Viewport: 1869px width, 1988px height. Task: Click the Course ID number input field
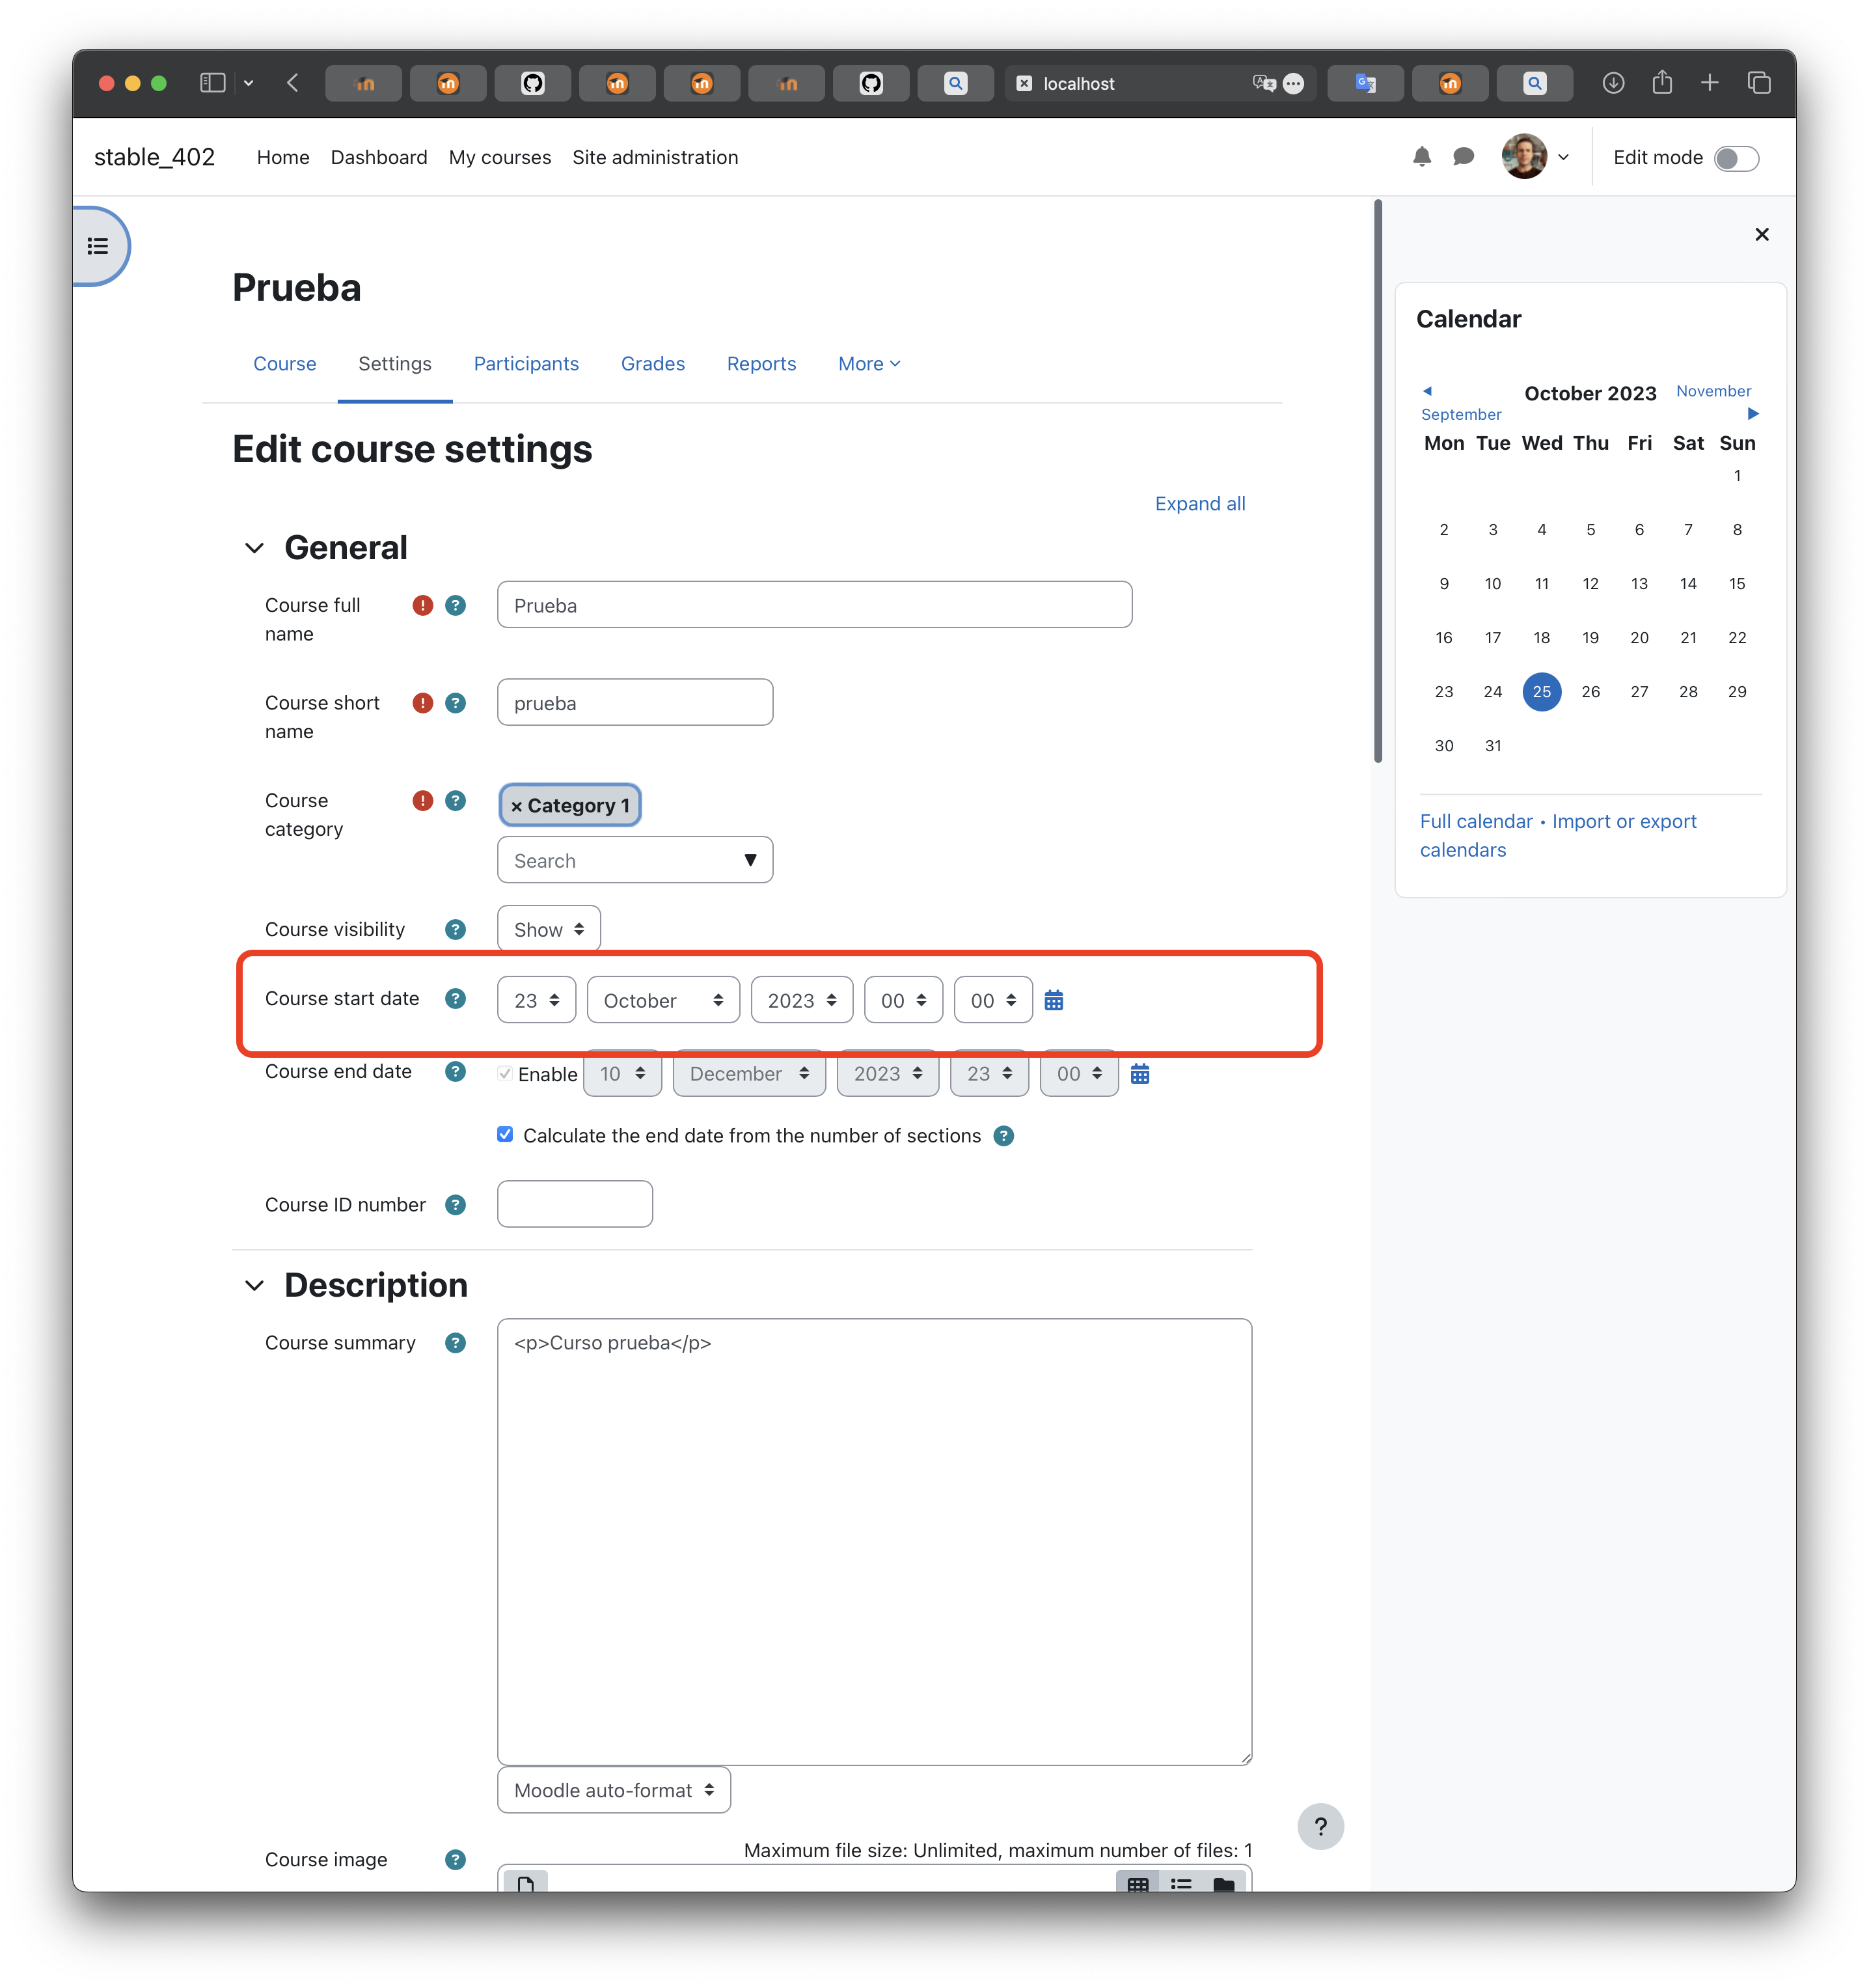coord(575,1204)
